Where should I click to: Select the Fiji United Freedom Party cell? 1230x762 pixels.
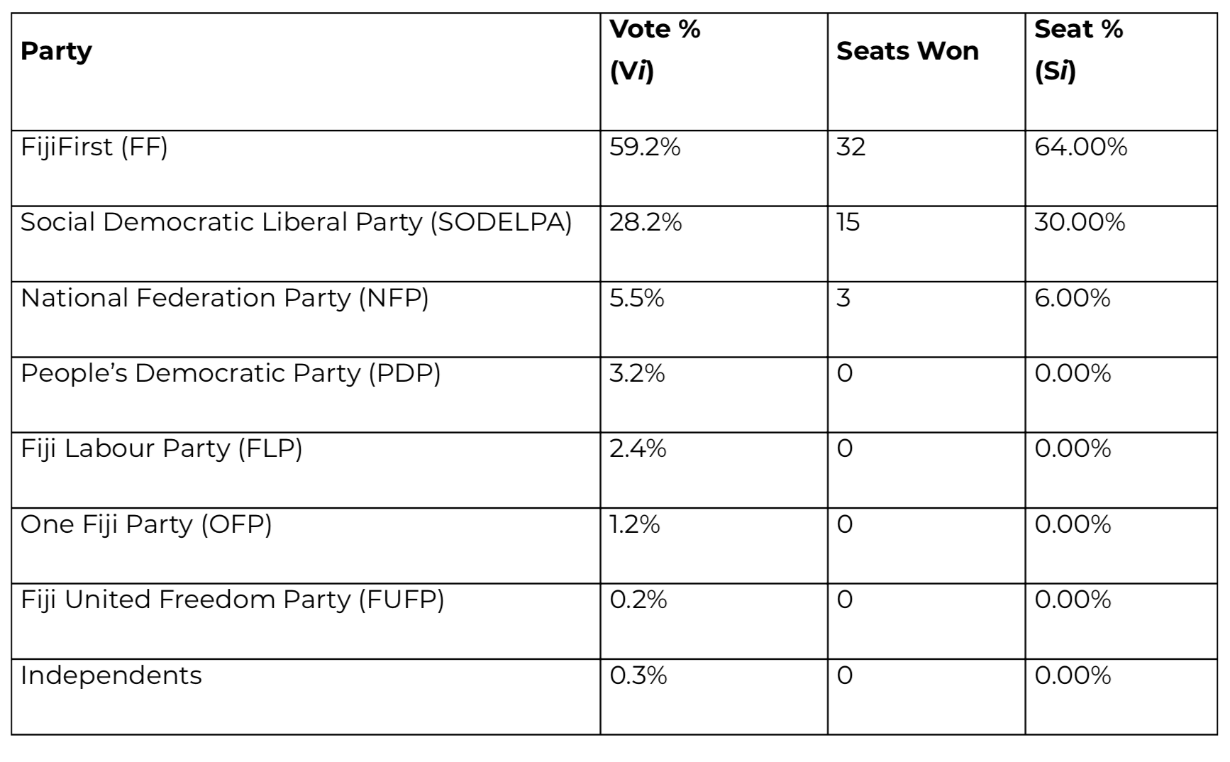(232, 600)
